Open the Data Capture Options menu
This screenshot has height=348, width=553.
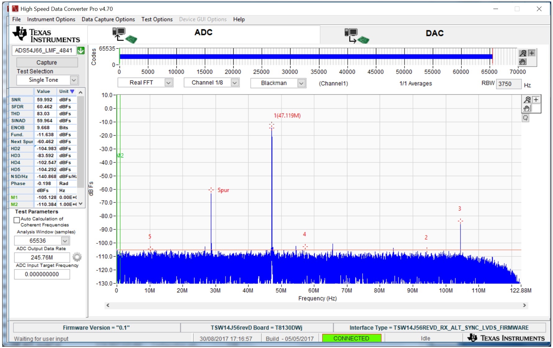pyautogui.click(x=108, y=19)
